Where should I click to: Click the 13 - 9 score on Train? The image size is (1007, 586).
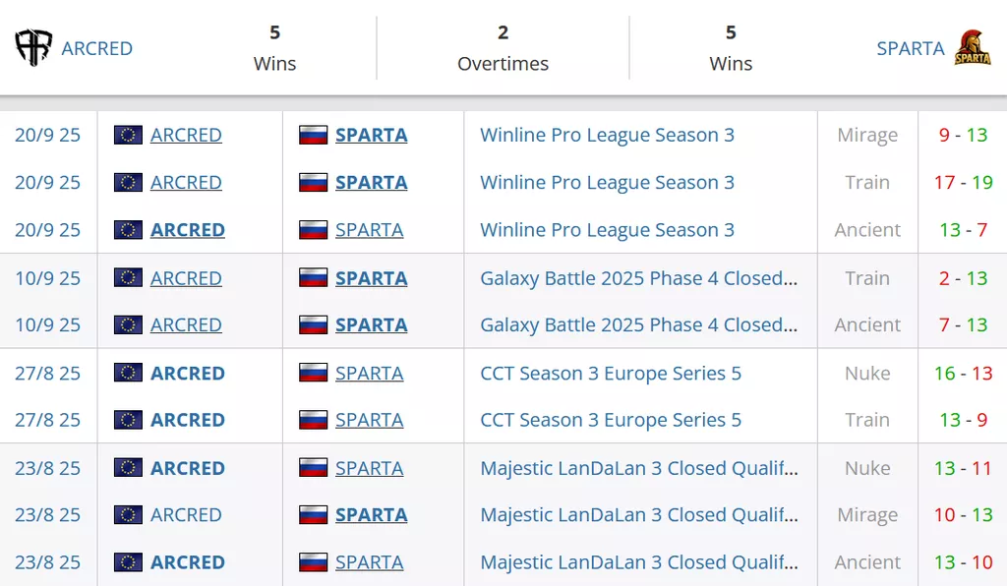tap(963, 420)
